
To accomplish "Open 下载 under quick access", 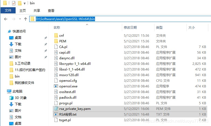I will 15,44.
